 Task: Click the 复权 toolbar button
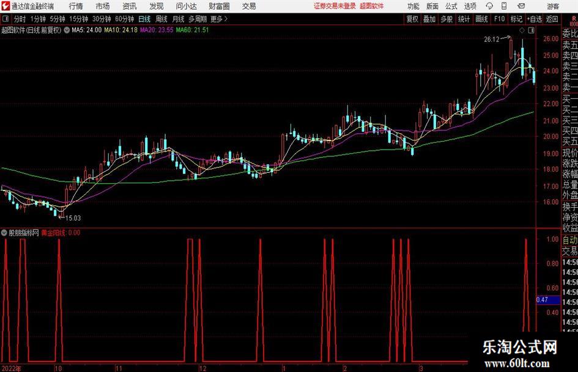(x=412, y=19)
